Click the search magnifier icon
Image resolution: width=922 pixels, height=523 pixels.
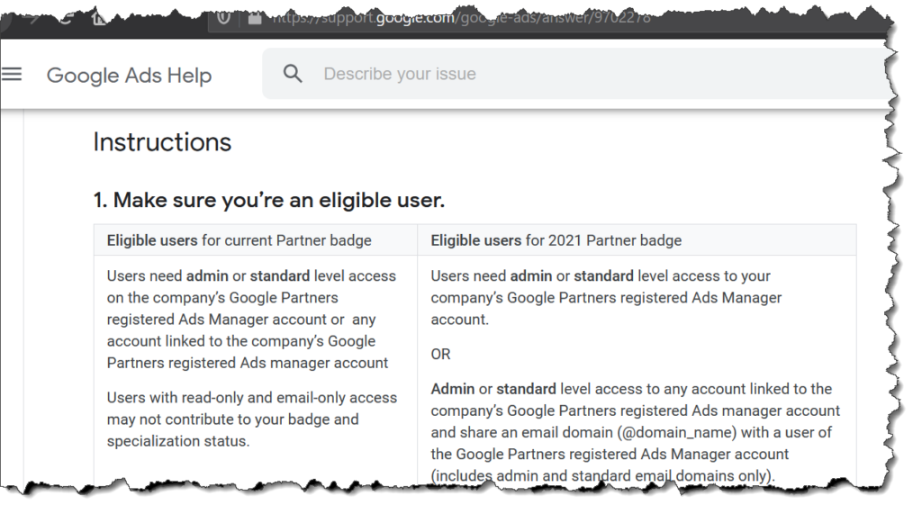pos(293,74)
